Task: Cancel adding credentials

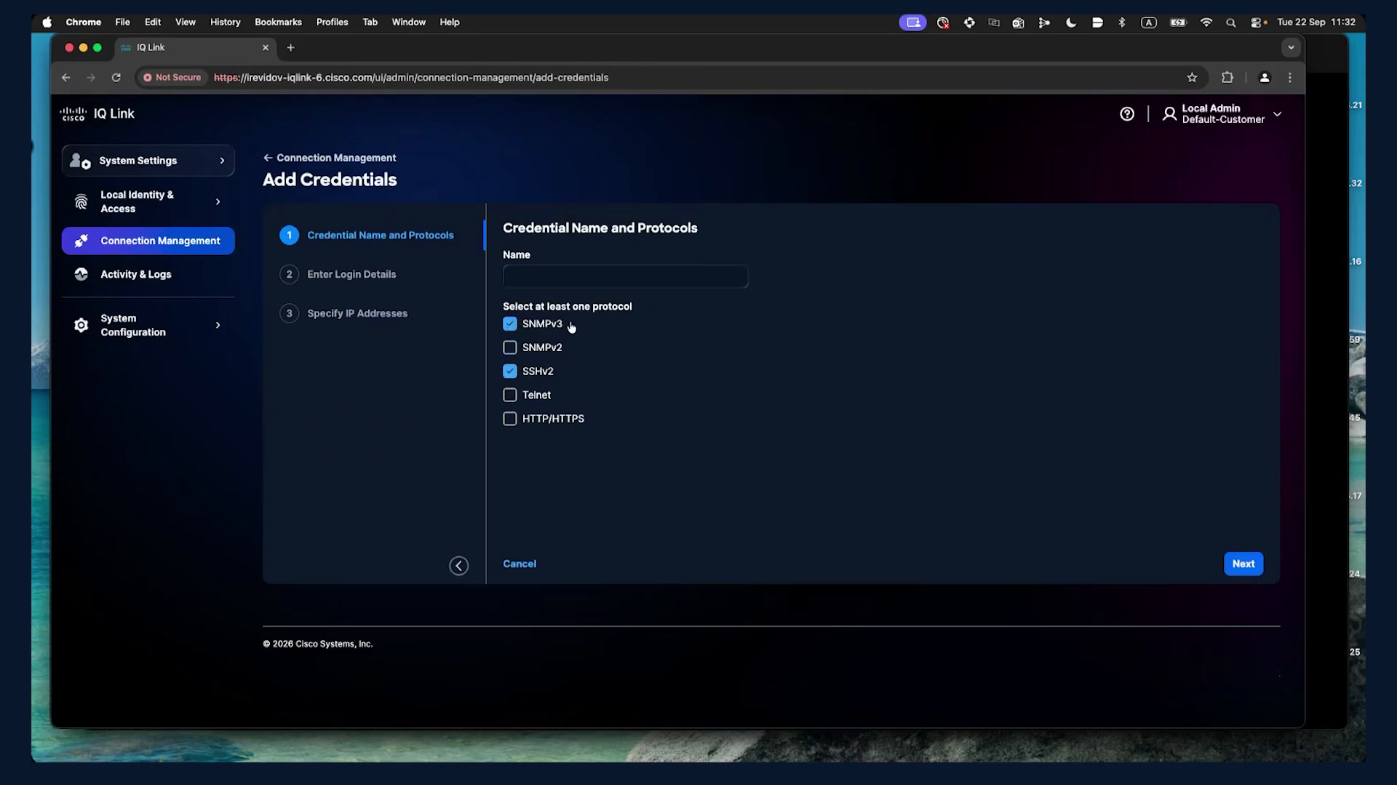Action: (520, 564)
